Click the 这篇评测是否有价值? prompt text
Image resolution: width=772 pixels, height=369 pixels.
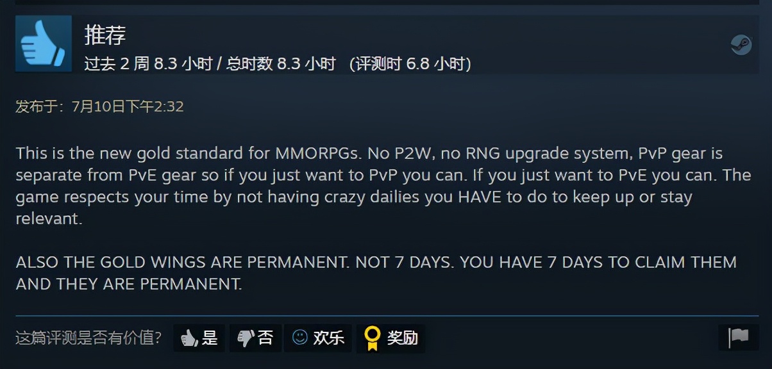[x=88, y=338]
